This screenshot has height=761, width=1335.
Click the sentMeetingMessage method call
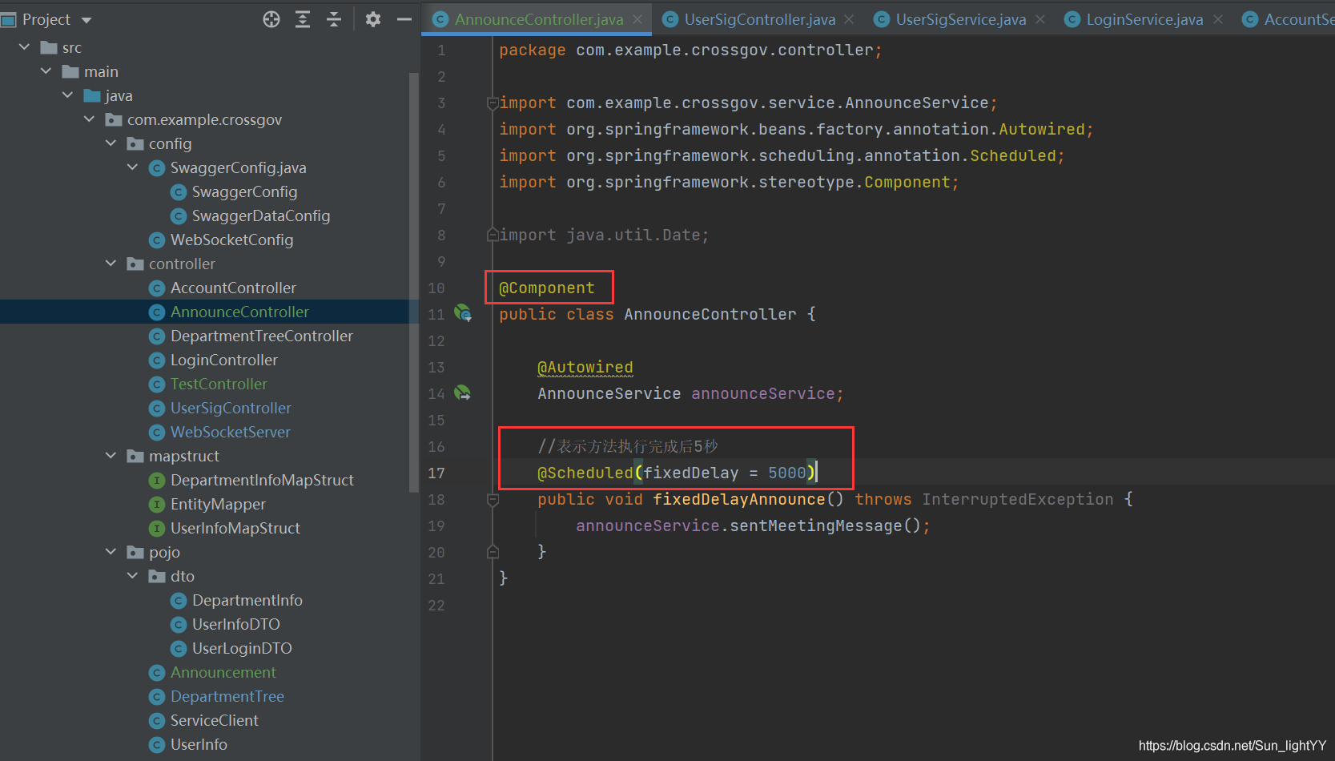click(815, 525)
